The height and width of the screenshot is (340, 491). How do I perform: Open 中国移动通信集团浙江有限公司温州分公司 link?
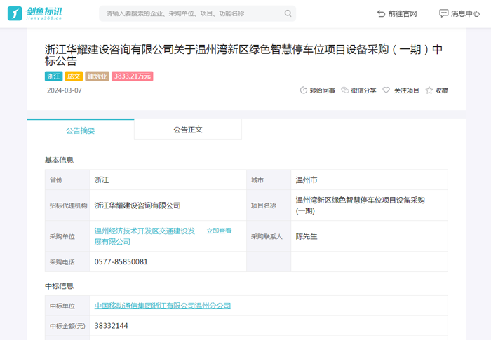pos(163,306)
